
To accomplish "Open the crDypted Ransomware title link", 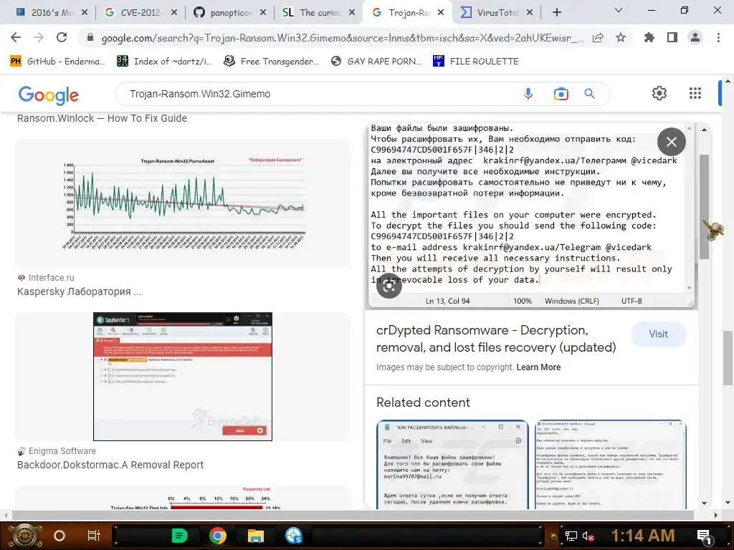I will click(x=496, y=339).
